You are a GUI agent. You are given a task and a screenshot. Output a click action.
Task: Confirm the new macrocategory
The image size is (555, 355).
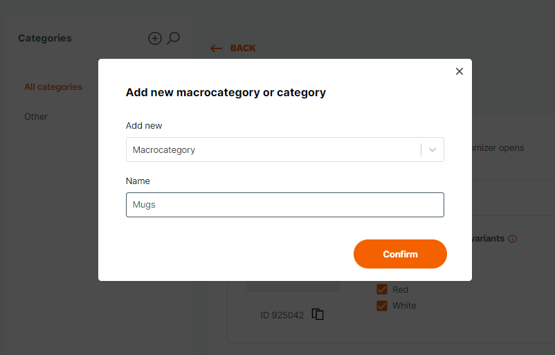coord(400,254)
